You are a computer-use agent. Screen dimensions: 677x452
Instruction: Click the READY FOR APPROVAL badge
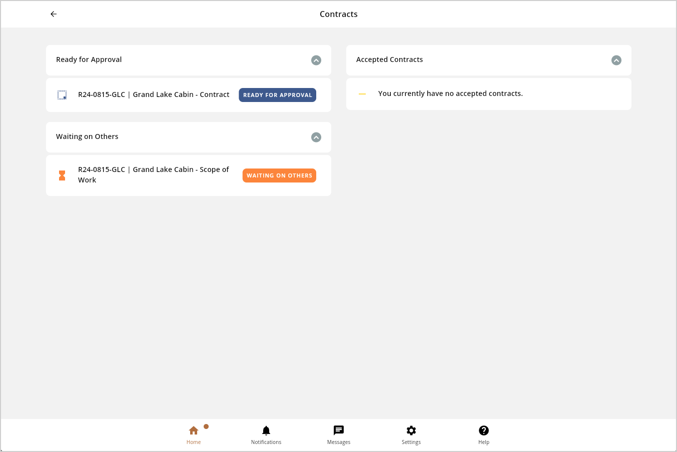(277, 95)
